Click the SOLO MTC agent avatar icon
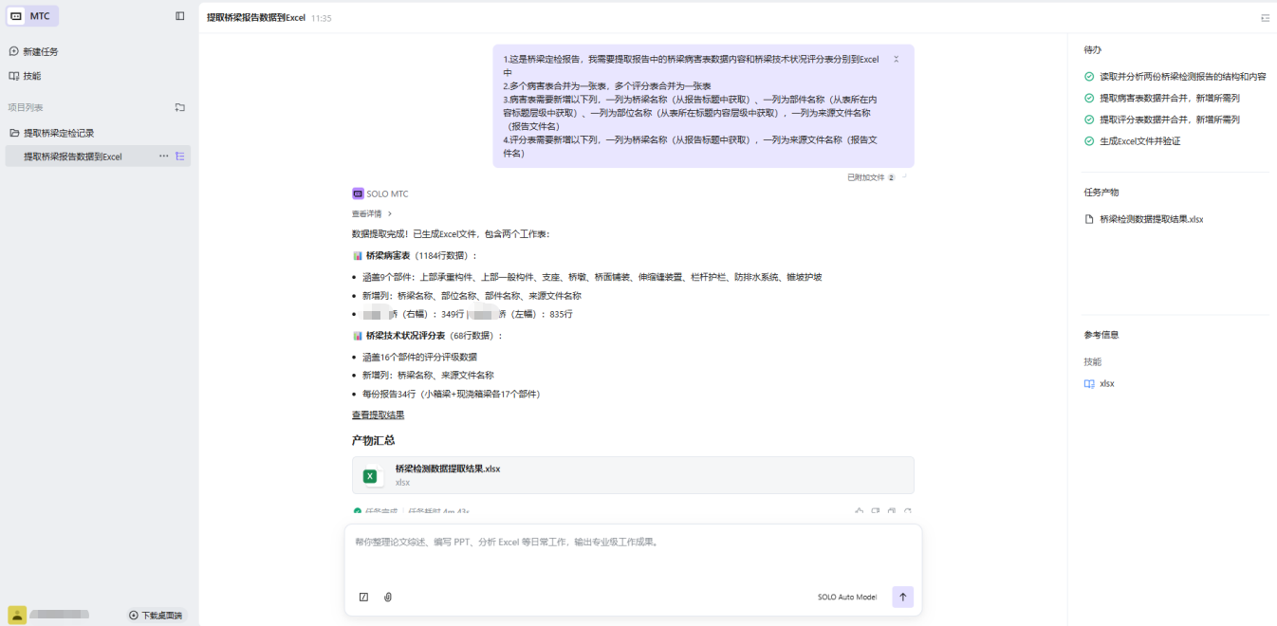This screenshot has height=626, width=1277. pyautogui.click(x=358, y=193)
